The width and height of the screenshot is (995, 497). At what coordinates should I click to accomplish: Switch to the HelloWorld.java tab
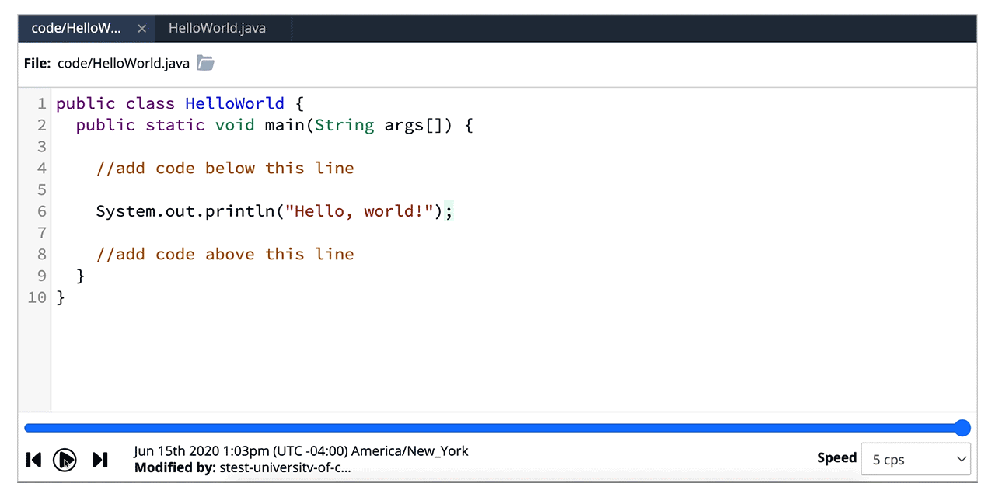216,28
